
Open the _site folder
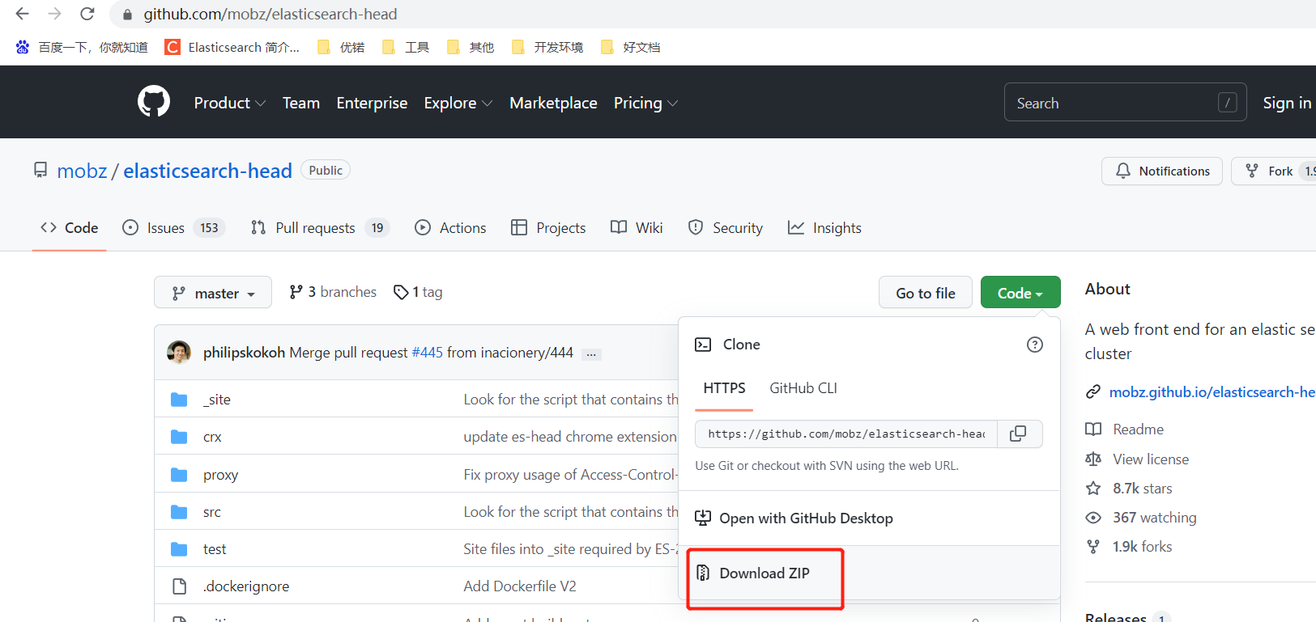point(217,400)
